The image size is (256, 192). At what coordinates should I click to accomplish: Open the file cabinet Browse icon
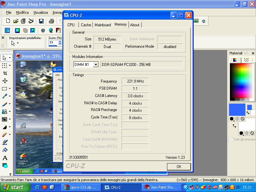point(23,21)
